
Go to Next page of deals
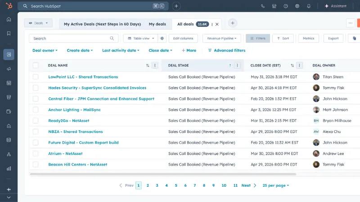pyautogui.click(x=249, y=185)
